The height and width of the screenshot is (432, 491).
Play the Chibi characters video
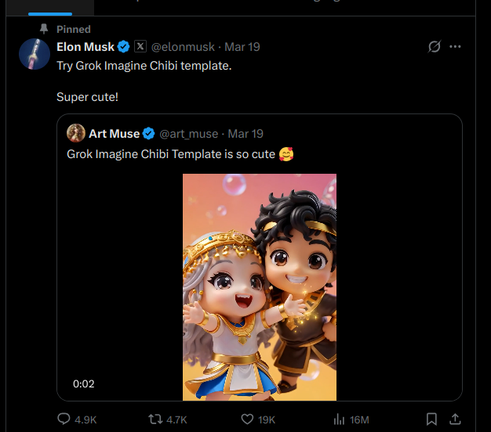coord(260,286)
